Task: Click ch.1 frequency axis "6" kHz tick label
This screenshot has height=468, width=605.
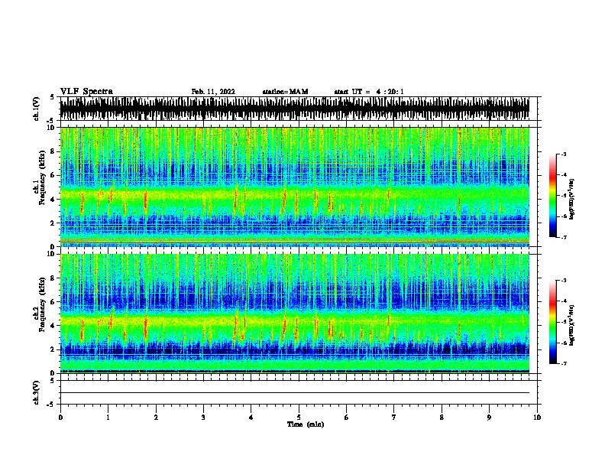Action: pos(53,175)
